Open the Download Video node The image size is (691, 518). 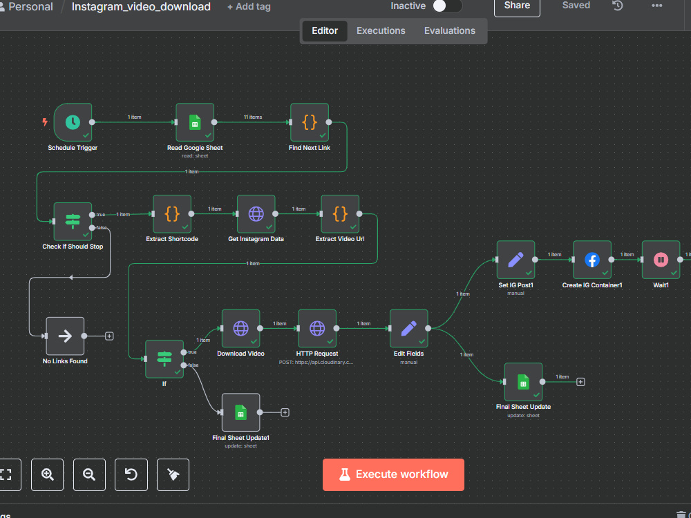[240, 329]
